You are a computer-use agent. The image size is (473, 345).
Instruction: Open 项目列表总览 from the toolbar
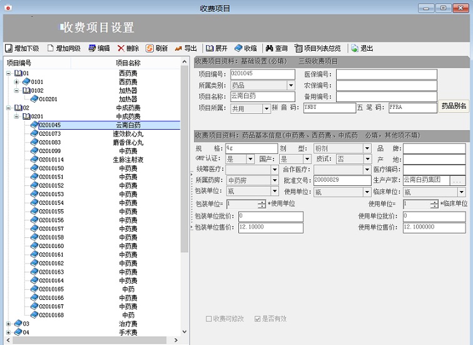point(318,48)
